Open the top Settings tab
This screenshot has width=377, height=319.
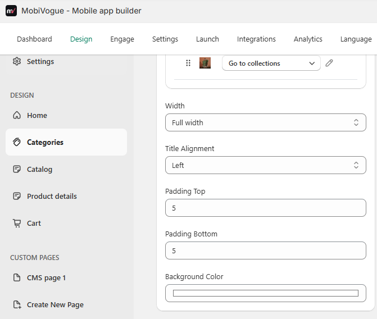[x=165, y=39]
